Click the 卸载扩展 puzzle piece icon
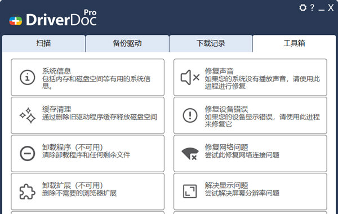 coord(28,191)
